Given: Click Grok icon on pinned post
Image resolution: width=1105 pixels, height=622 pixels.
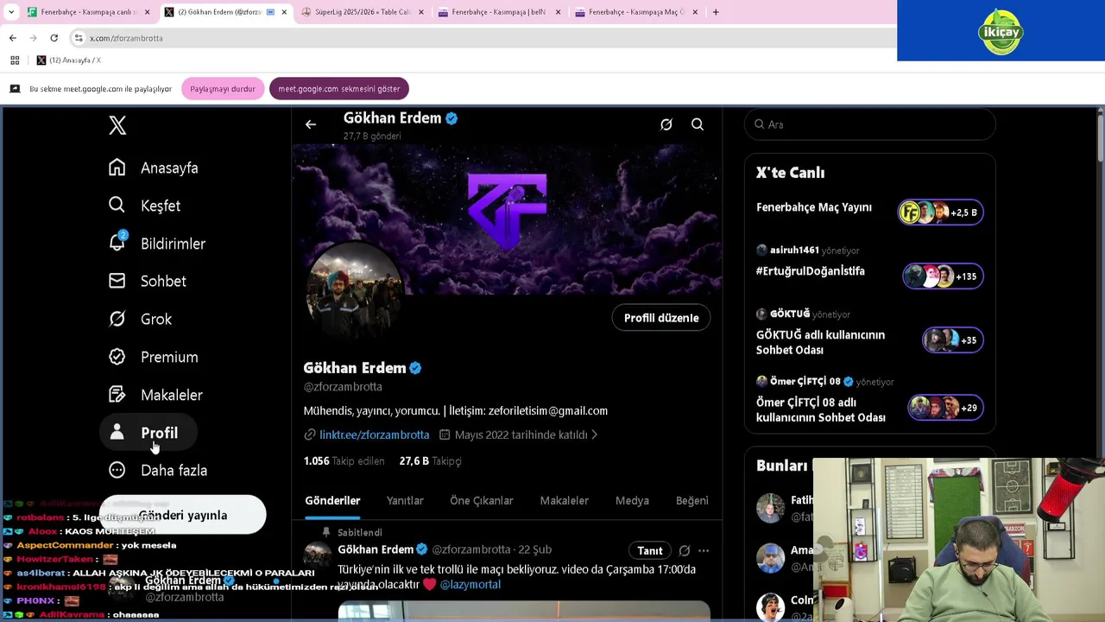Looking at the screenshot, I should [685, 550].
